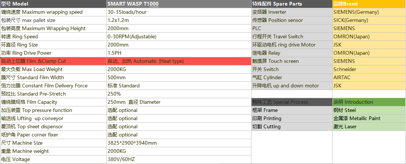The image size is (406, 164).
Task: Select the red 'Automatic (Heat type)' cell
Action: point(179,61)
